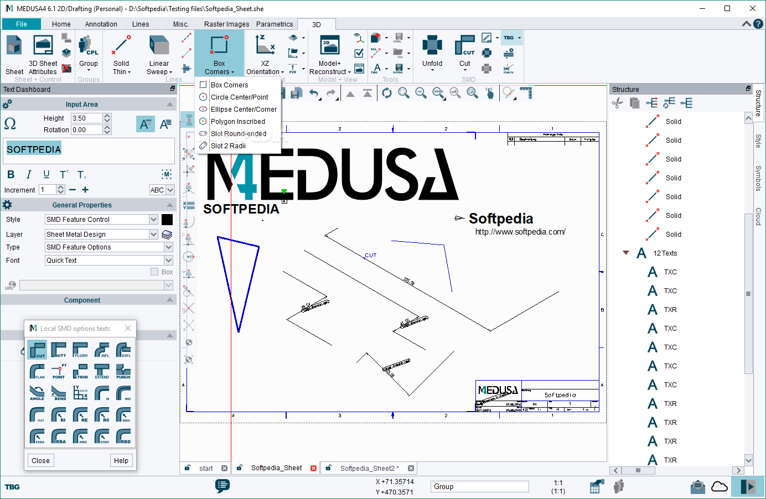Click the minus decrement button
This screenshot has height=499, width=766.
pyautogui.click(x=73, y=190)
